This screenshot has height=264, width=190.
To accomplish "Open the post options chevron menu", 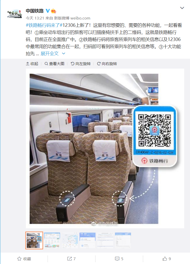I will [x=182, y=8].
